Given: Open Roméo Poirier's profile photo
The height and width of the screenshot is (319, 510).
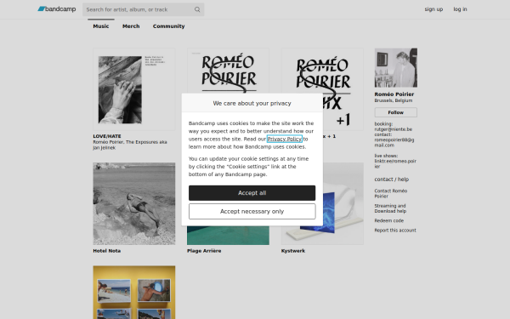Looking at the screenshot, I should [x=396, y=68].
